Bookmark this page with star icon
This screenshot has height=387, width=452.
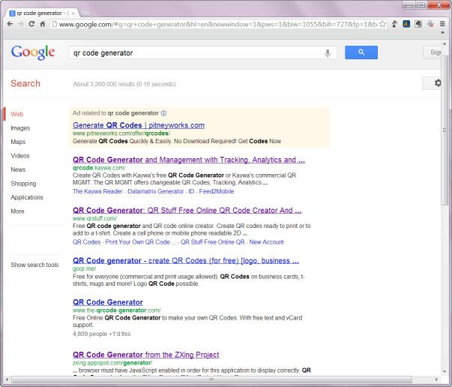pyautogui.click(x=382, y=24)
